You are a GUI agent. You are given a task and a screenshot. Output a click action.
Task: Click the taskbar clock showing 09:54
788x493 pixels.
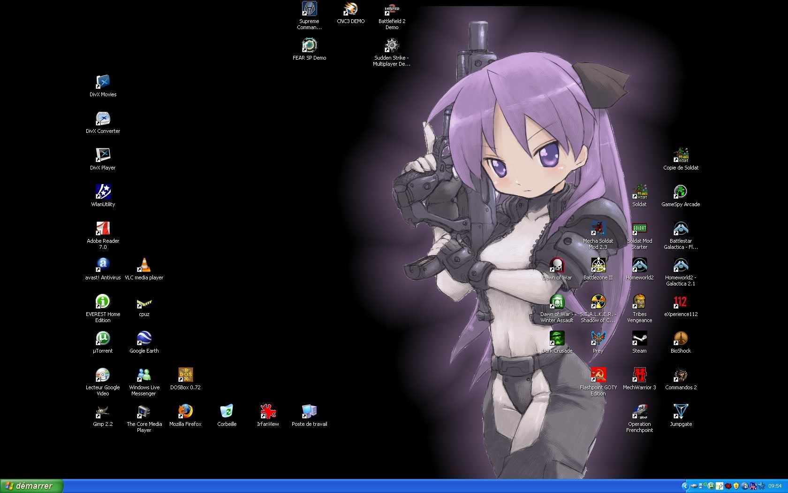(775, 486)
